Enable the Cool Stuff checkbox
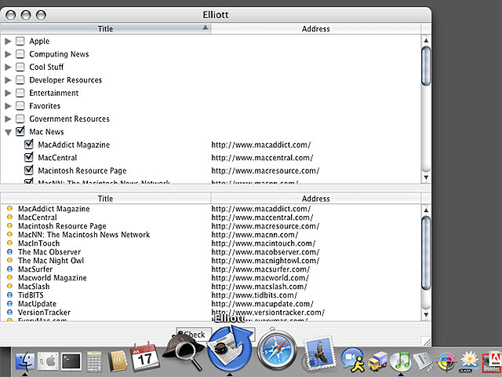This screenshot has width=502, height=377. (20, 67)
